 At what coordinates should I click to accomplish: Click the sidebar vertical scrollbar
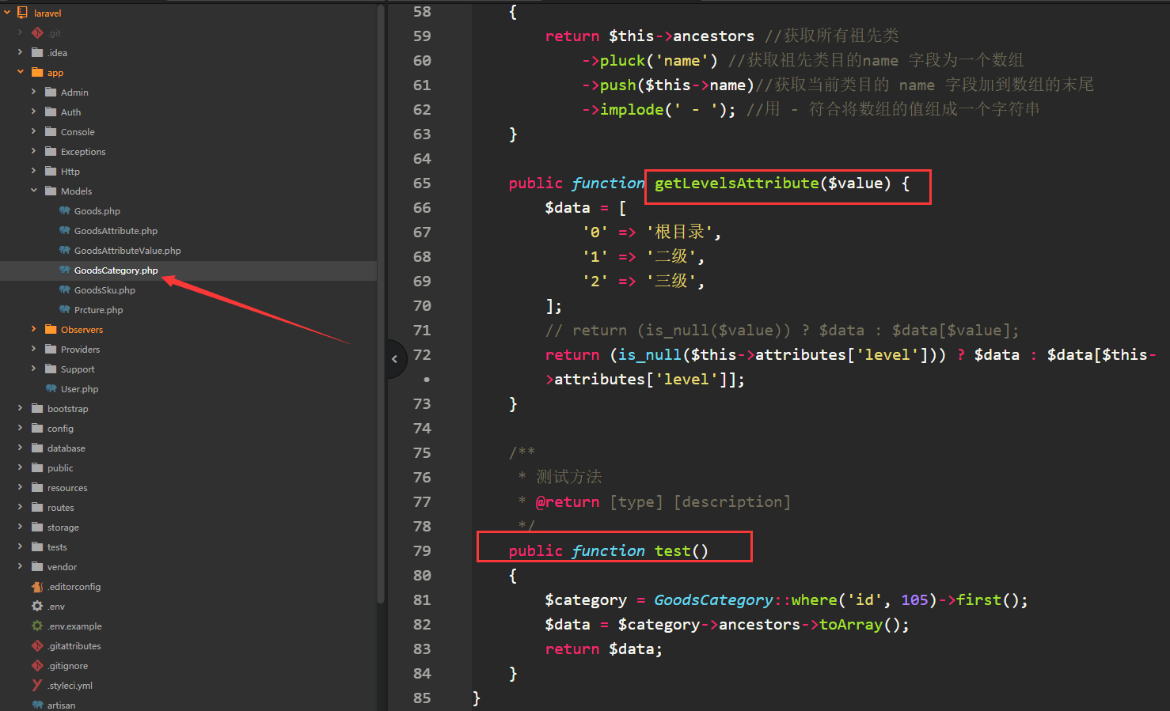(381, 304)
